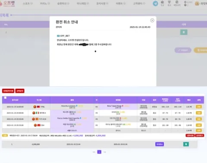Click the next page pagination arrow
This screenshot has height=163, width=207.
coord(105,152)
